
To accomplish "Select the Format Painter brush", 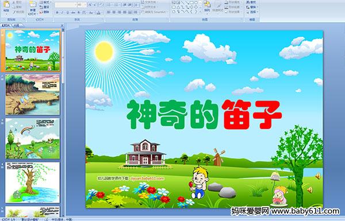I will [19, 12].
